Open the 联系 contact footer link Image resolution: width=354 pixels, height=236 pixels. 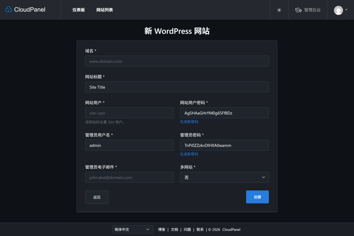(x=200, y=229)
